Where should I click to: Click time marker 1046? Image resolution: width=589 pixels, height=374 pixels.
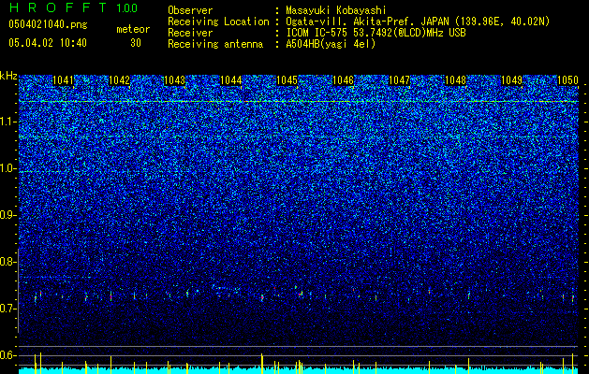point(343,80)
